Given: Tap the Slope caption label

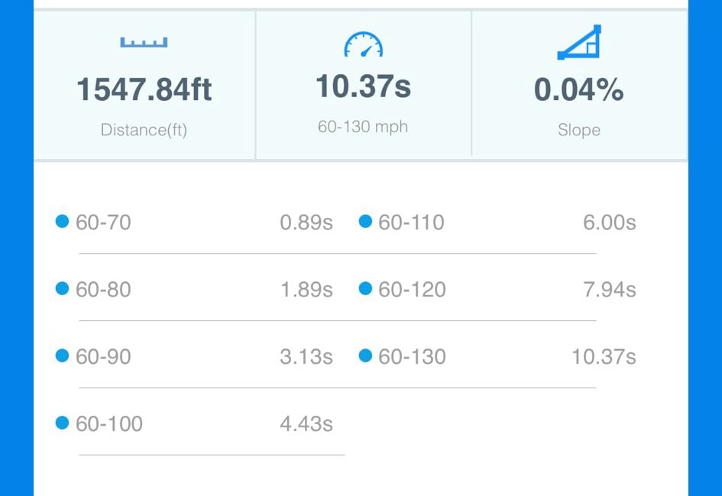Looking at the screenshot, I should point(578,130).
